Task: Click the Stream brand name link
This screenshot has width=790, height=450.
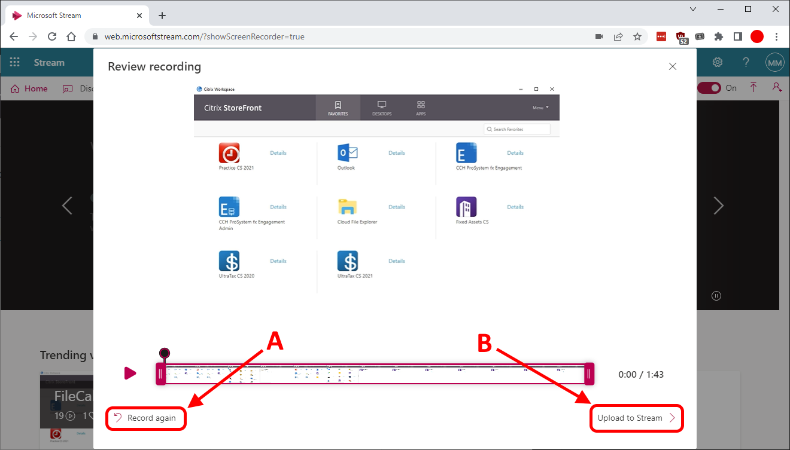Action: (49, 62)
